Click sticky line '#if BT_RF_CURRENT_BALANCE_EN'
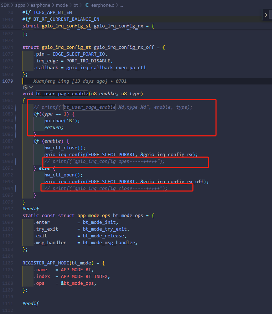Image resolution: width=272 pixels, height=314 pixels. (61, 19)
